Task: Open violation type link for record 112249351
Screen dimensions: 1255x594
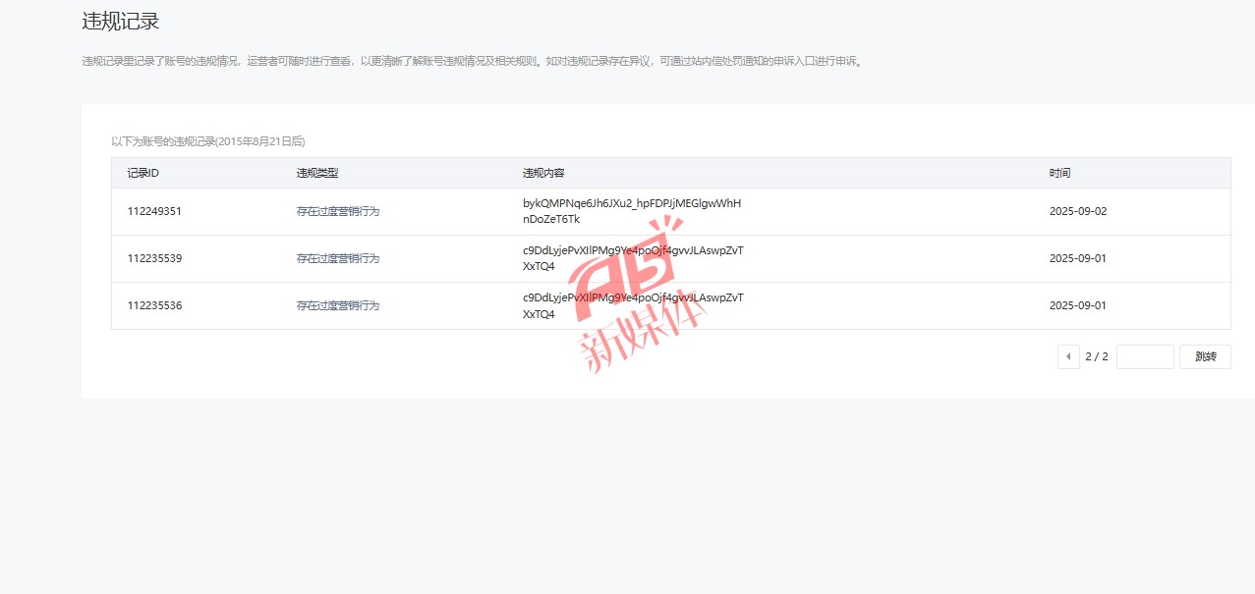Action: pyautogui.click(x=338, y=212)
